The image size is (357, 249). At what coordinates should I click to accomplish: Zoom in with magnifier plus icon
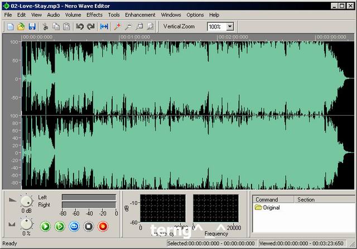(118, 27)
